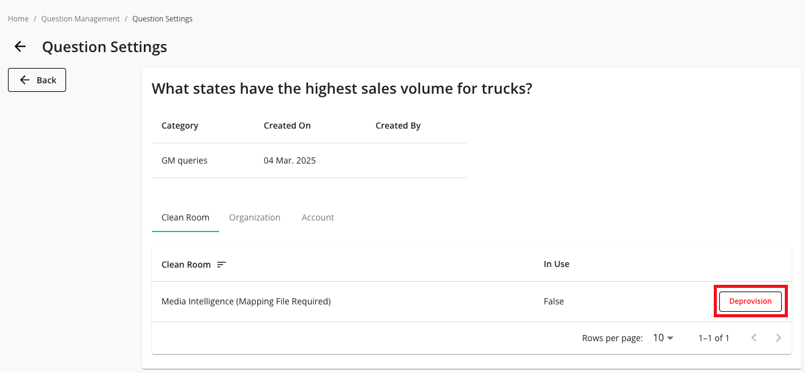Click the question title about truck sales

(342, 89)
